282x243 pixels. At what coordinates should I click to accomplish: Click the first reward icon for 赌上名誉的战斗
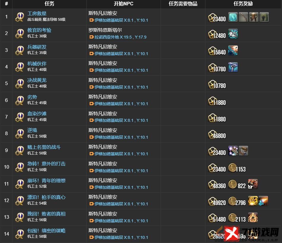coord(233,151)
